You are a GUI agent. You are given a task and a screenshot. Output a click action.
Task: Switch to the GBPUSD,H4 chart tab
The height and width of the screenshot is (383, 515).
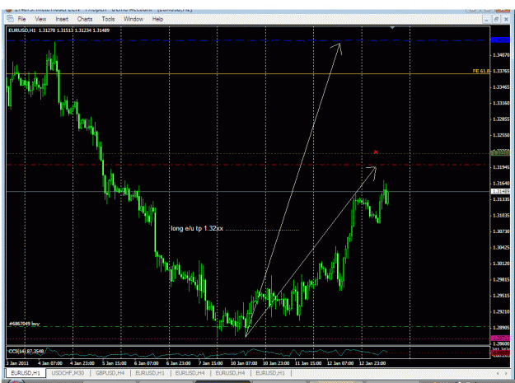click(110, 373)
